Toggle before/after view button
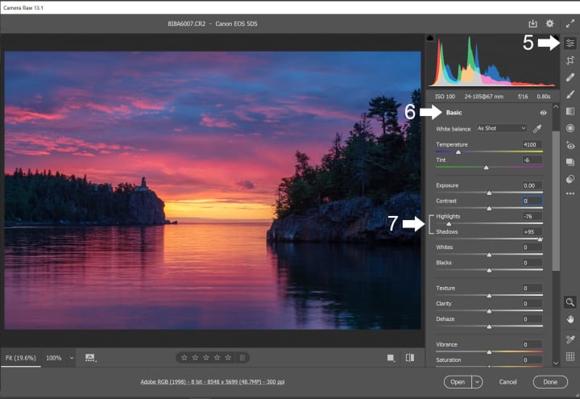The image size is (580, 399). click(x=410, y=357)
